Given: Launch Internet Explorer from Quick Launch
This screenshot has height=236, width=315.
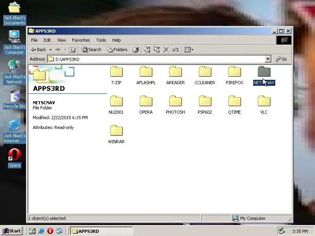Looking at the screenshot, I should coord(41,231).
